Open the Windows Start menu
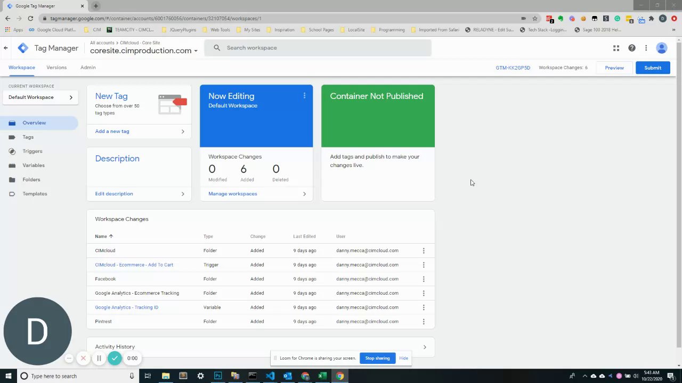 pos(8,376)
